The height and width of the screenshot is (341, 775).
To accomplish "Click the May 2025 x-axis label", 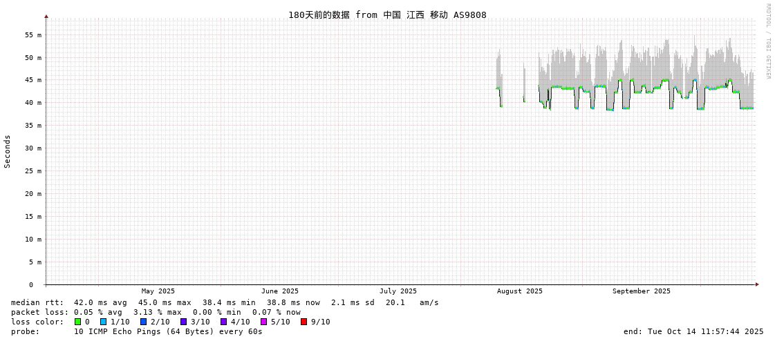I will (x=158, y=291).
